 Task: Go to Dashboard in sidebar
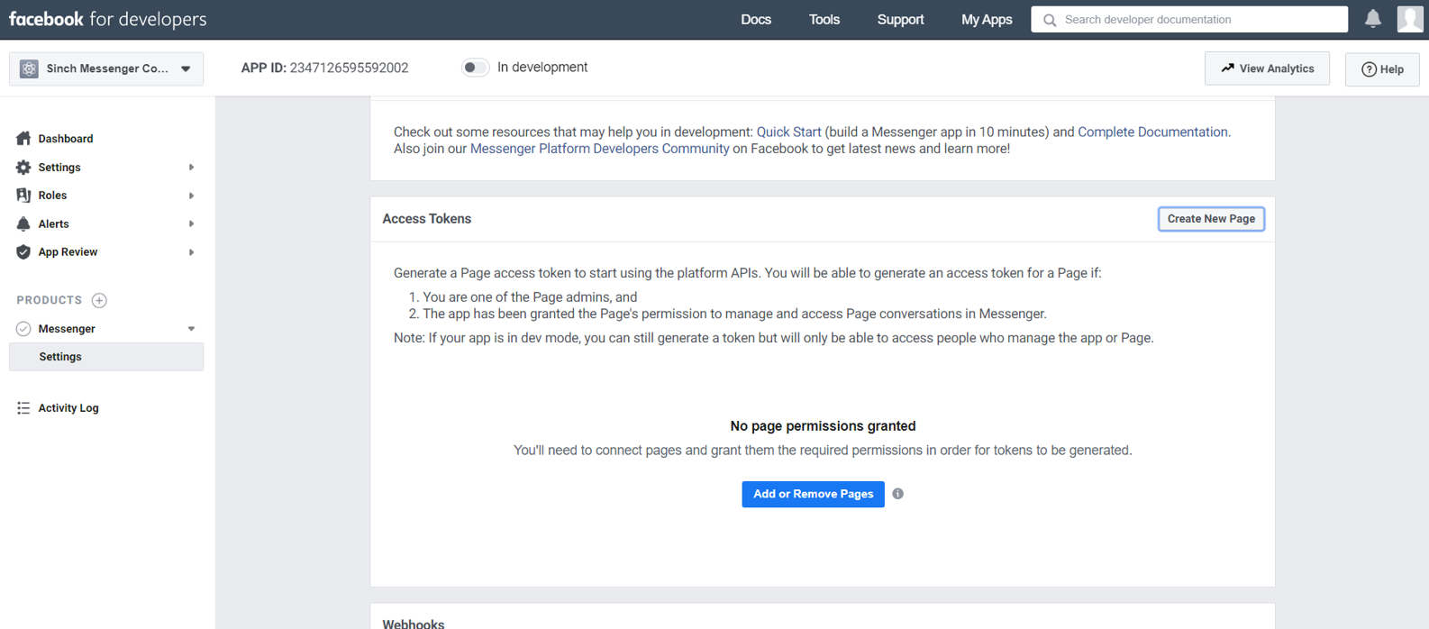(66, 139)
